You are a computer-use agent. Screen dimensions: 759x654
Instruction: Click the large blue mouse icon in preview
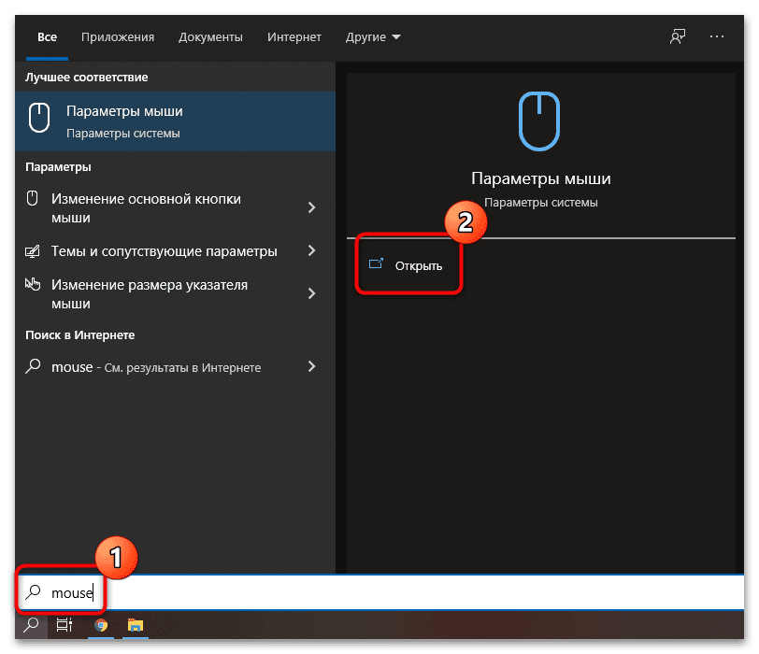(539, 121)
